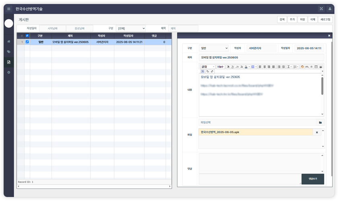This screenshot has height=201, width=338.
Task: Select the 모바일 앱 설치파일 ver.250605 grid row
Action: click(x=94, y=42)
